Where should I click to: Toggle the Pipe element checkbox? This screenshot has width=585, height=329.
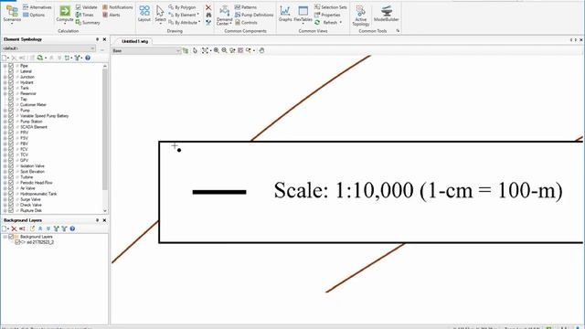(11, 66)
